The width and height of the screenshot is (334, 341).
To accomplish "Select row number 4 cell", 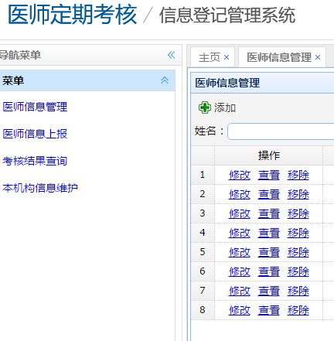I will pyautogui.click(x=203, y=233).
